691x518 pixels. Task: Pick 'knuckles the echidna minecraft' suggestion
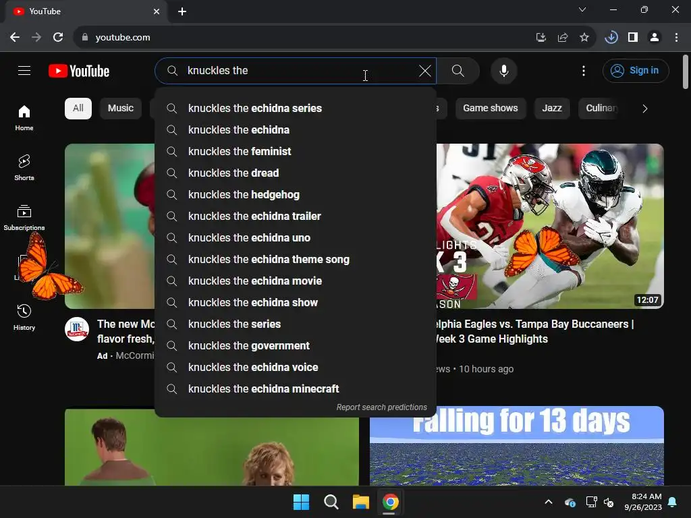[296, 389]
